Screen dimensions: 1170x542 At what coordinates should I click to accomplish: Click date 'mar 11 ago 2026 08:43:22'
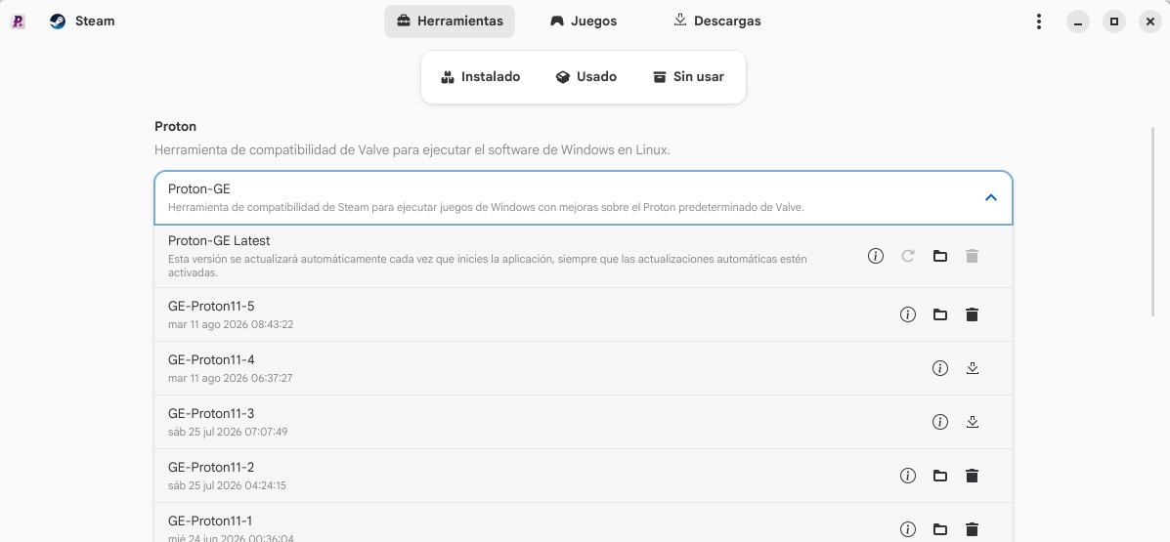tap(231, 324)
